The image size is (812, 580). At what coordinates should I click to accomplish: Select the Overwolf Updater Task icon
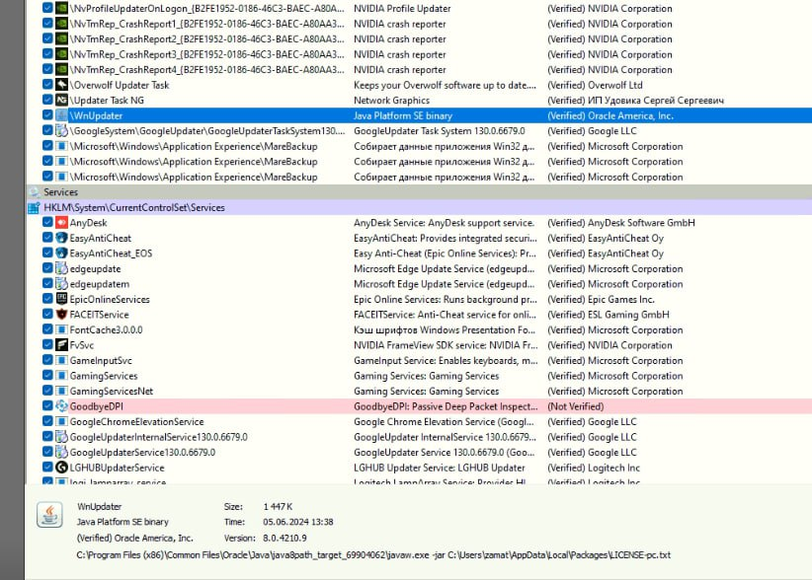61,85
